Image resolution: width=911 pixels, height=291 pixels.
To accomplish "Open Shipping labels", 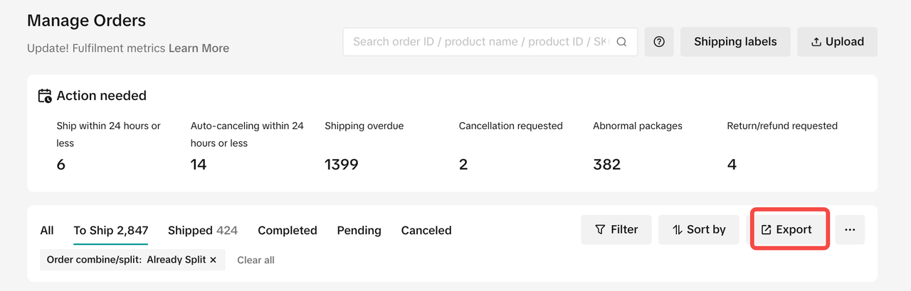I will coord(735,42).
